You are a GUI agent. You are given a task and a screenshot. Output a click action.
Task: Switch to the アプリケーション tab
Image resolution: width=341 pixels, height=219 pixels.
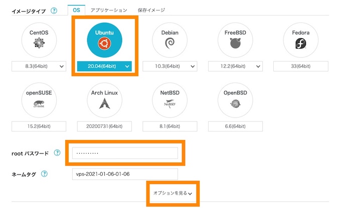109,10
